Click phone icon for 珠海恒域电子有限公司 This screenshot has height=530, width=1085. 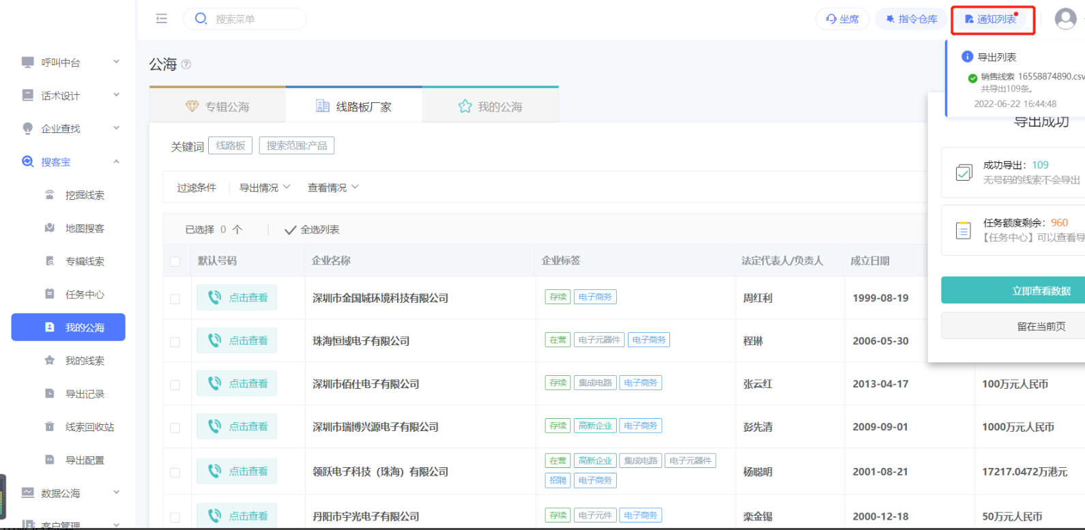coord(214,340)
